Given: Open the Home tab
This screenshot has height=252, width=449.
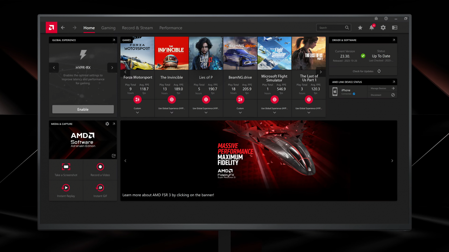Looking at the screenshot, I should point(89,28).
